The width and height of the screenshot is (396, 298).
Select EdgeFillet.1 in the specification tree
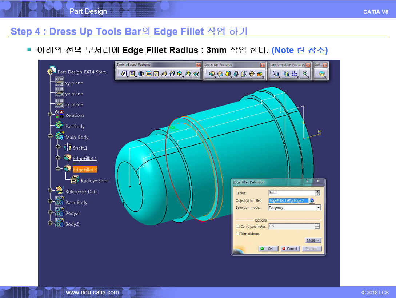[x=84, y=159]
